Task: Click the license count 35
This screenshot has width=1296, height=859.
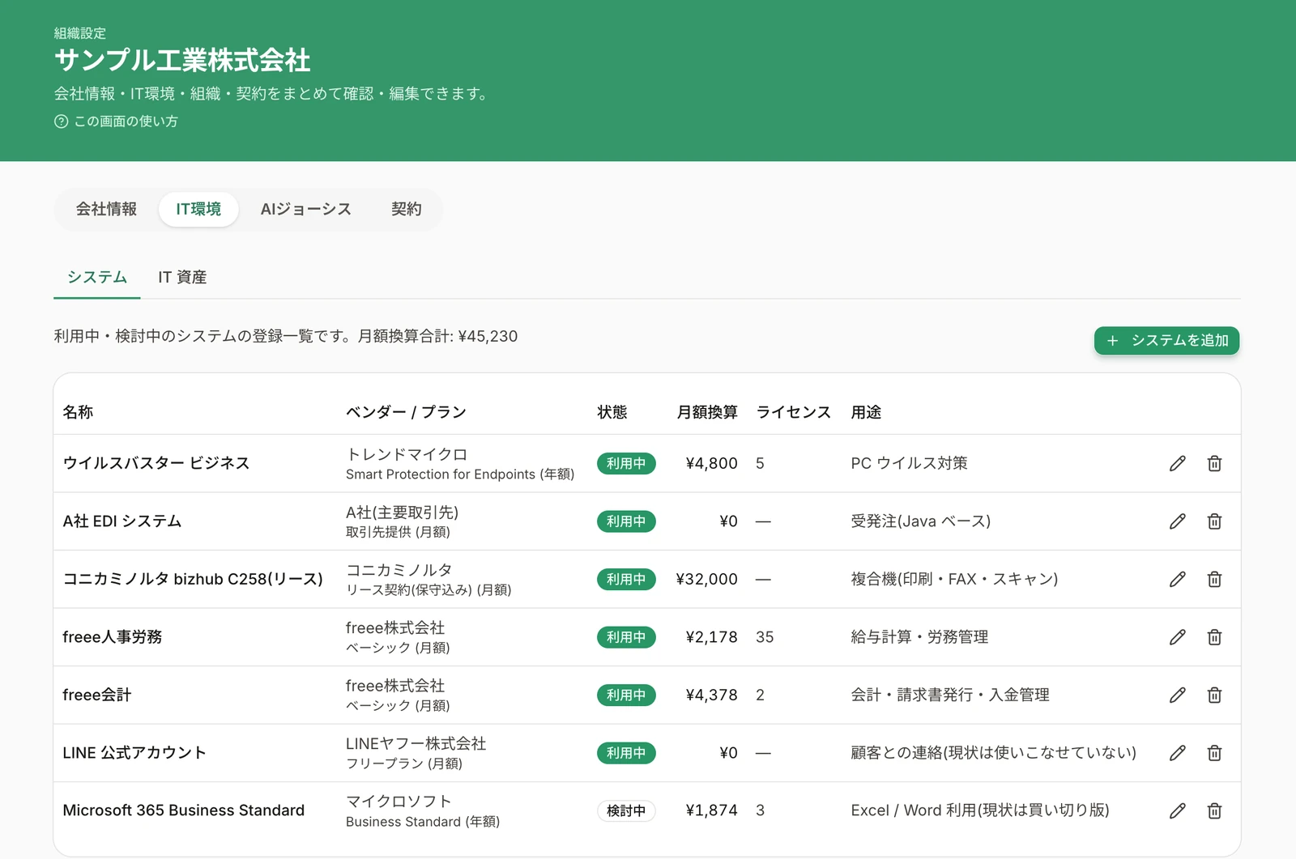Action: pos(765,637)
